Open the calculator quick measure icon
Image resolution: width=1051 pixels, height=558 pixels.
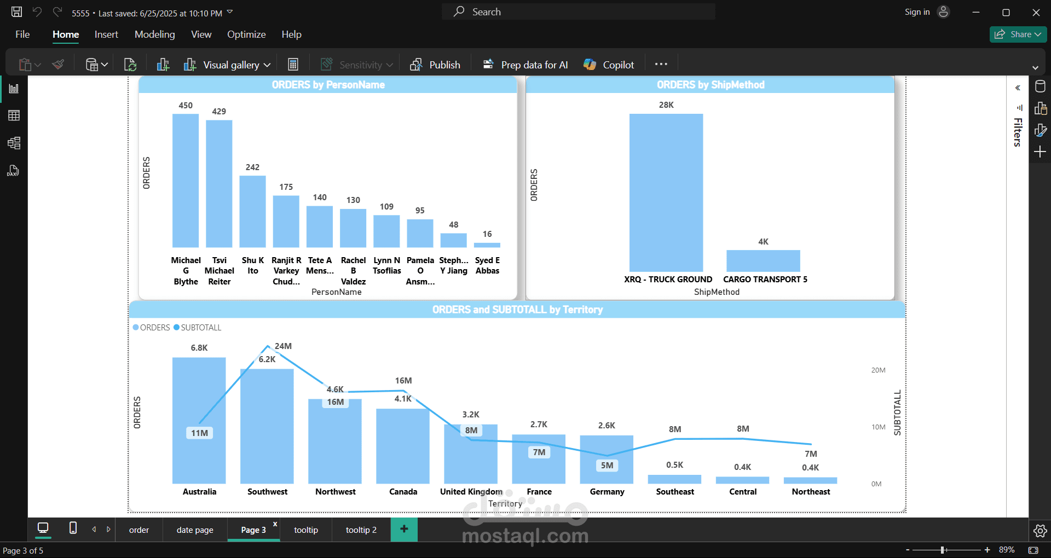[293, 65]
